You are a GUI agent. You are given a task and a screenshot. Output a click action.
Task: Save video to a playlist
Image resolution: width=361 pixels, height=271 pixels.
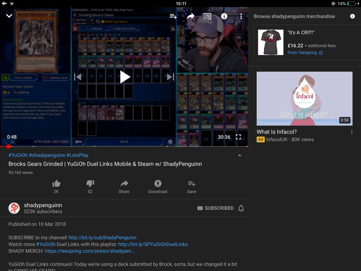(x=192, y=187)
